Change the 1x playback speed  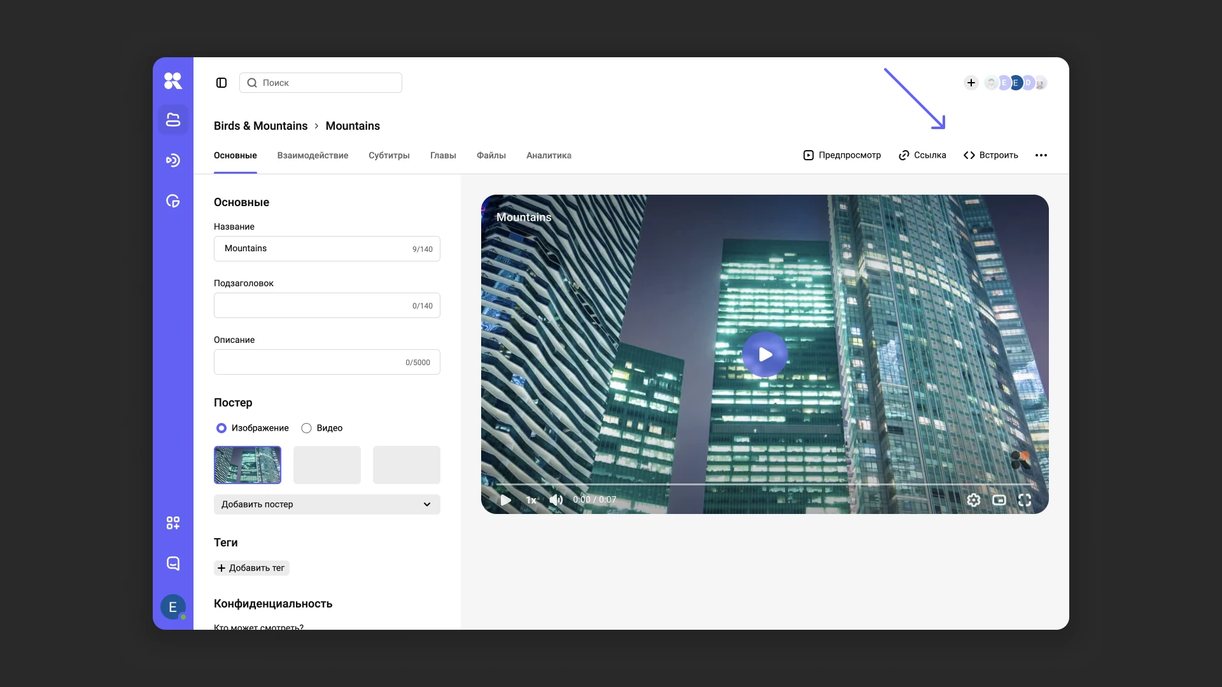click(531, 500)
